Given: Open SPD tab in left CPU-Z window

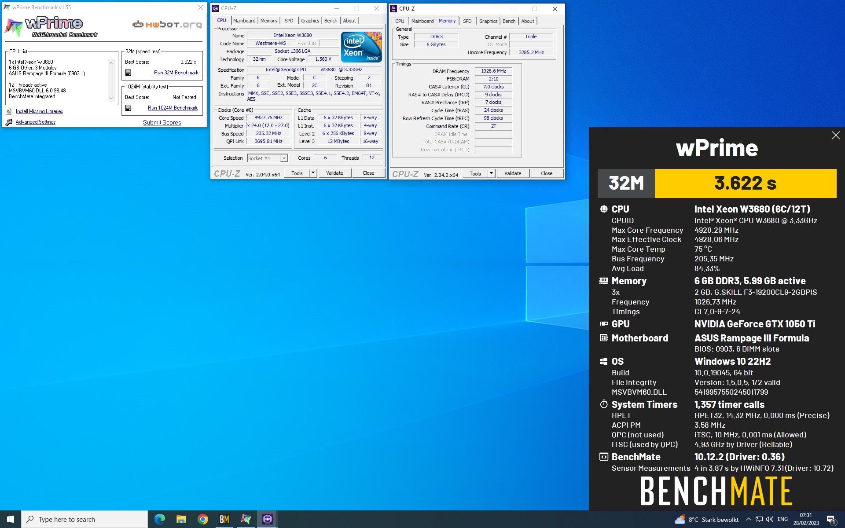Looking at the screenshot, I should [289, 21].
